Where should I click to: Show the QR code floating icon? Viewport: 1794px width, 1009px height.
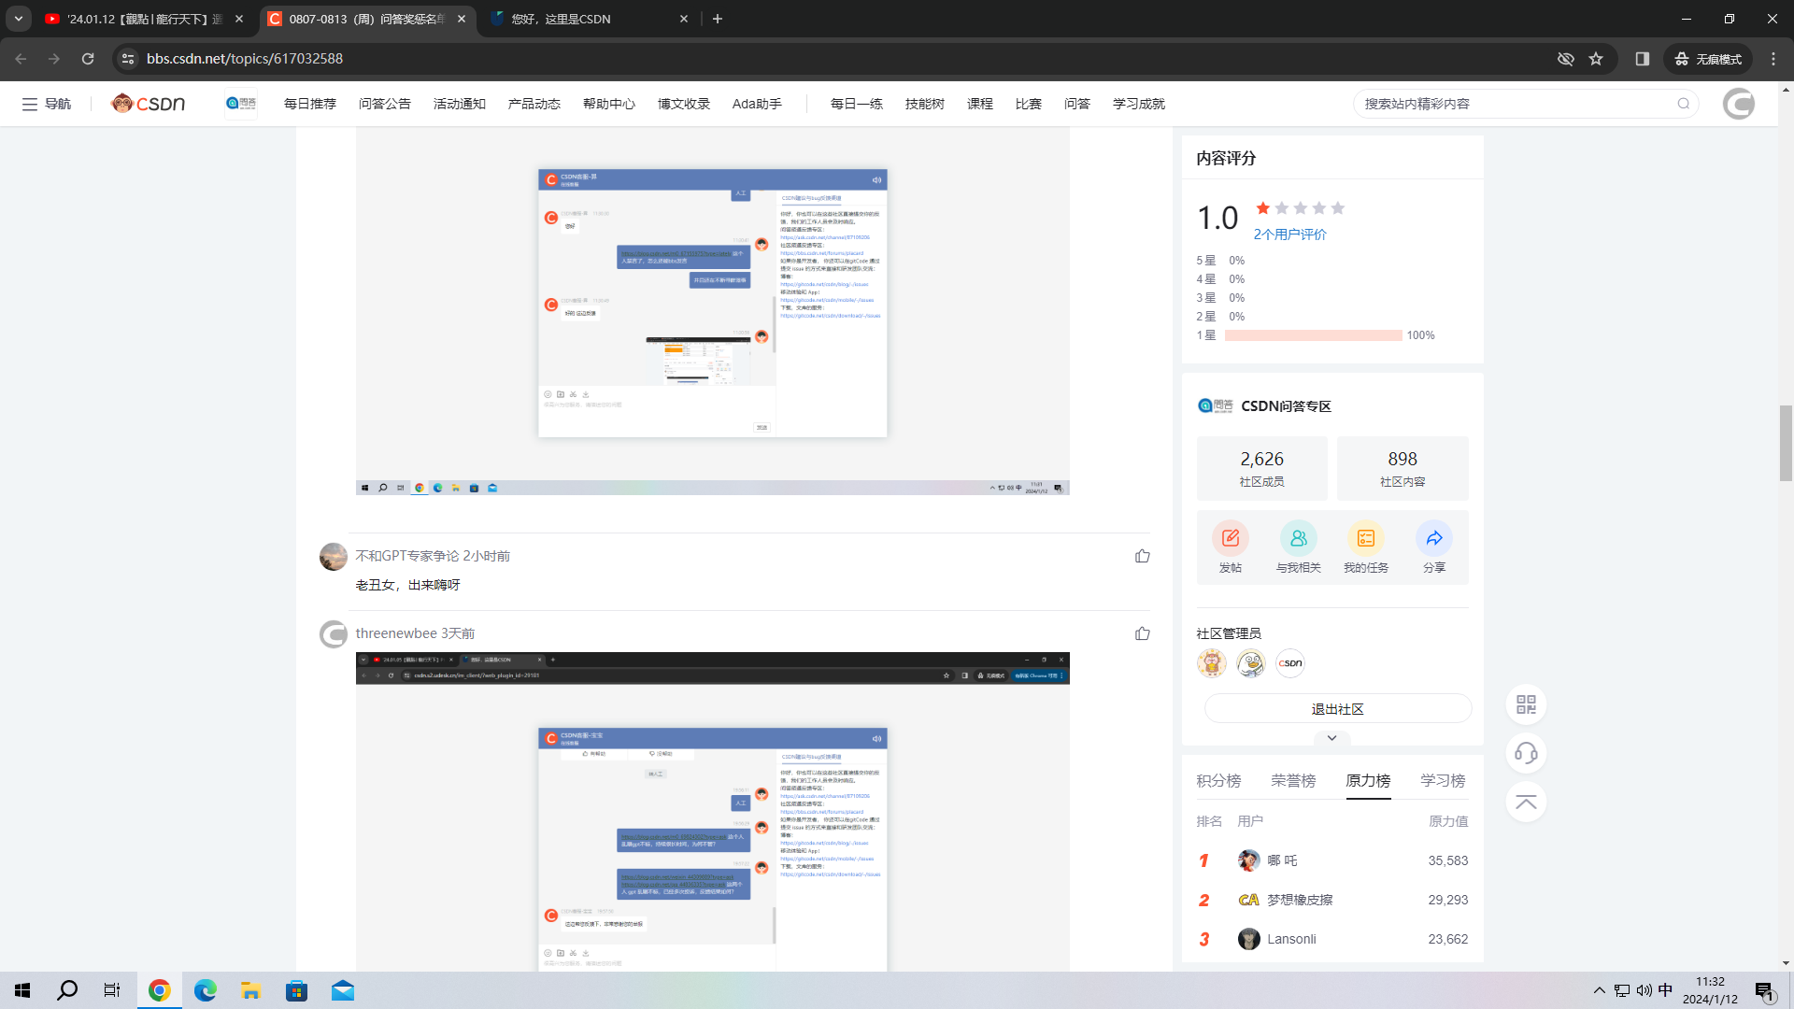click(x=1526, y=704)
